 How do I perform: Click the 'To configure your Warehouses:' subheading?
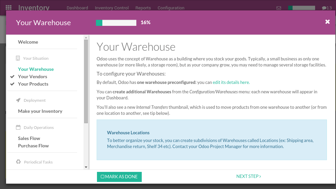pos(131,74)
